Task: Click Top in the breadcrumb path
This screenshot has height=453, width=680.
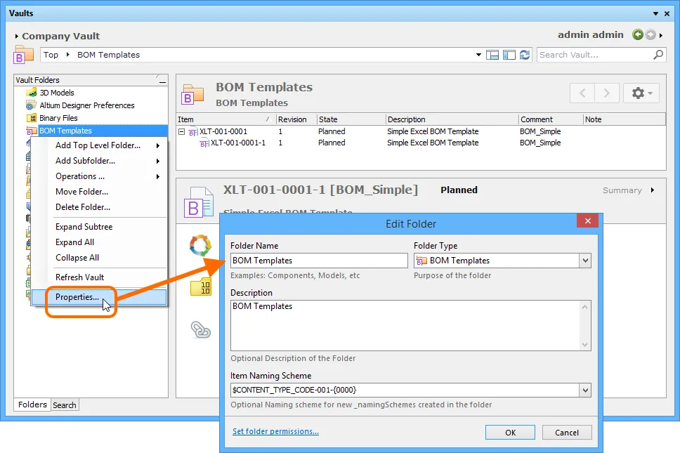Action: (x=51, y=55)
